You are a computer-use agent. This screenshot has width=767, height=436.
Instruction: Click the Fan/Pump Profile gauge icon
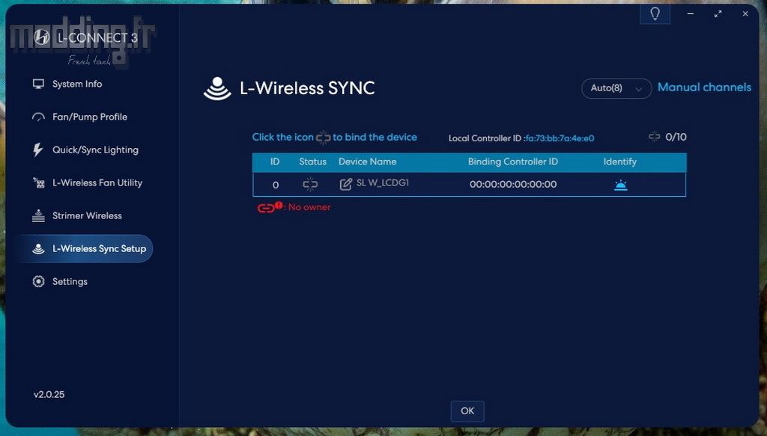(x=38, y=117)
